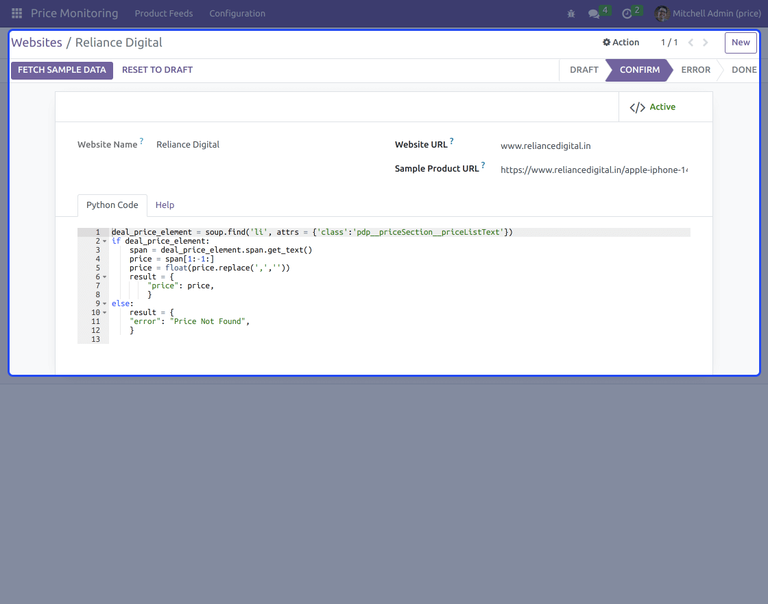Select the DRAFT status stage
Image resolution: width=768 pixels, height=604 pixels.
[x=584, y=70]
